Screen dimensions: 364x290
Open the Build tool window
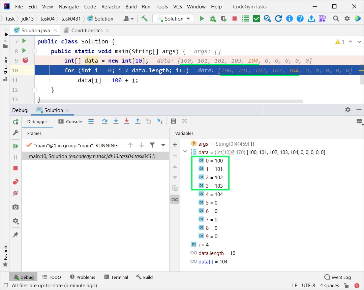click(144, 277)
